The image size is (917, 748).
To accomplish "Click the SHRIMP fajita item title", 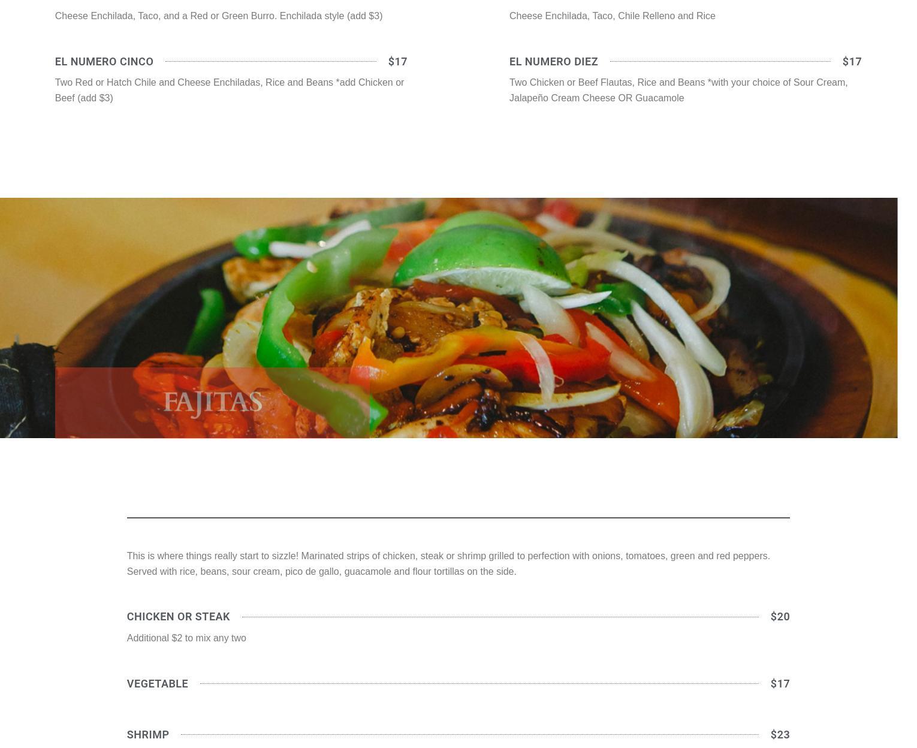I will pos(148,735).
